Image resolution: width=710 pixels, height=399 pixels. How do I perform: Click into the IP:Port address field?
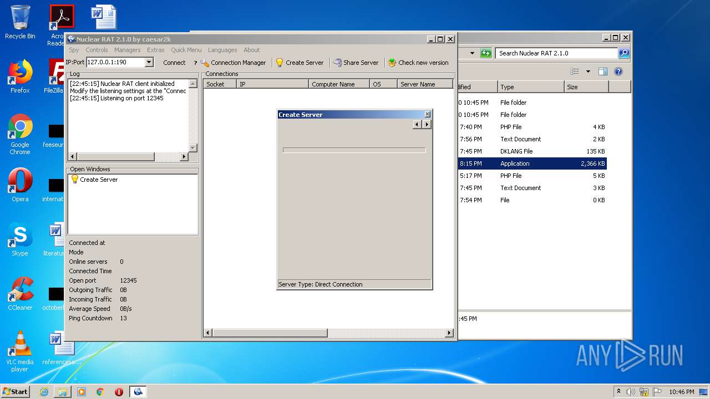[x=115, y=63]
